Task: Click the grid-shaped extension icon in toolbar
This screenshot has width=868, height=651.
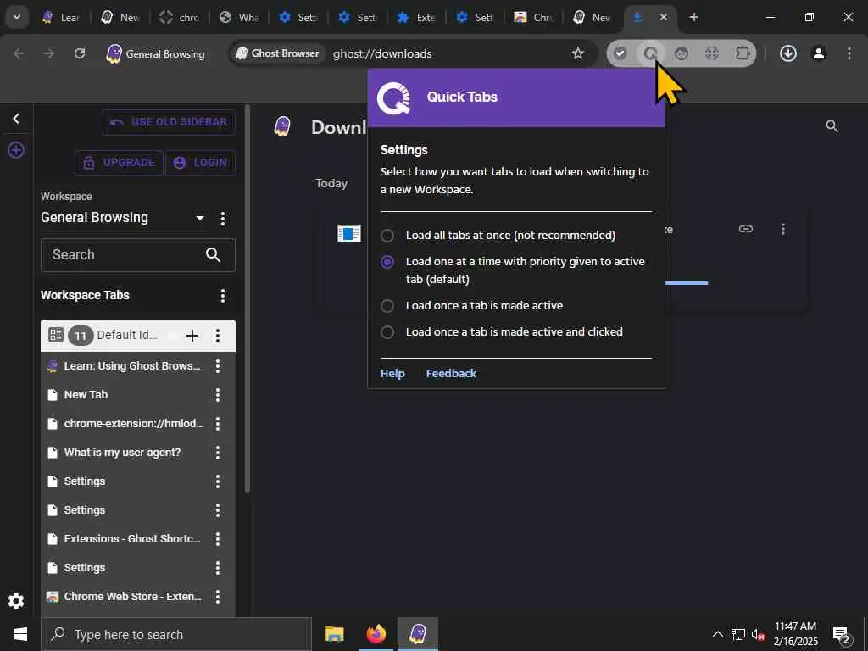Action: 712,53
